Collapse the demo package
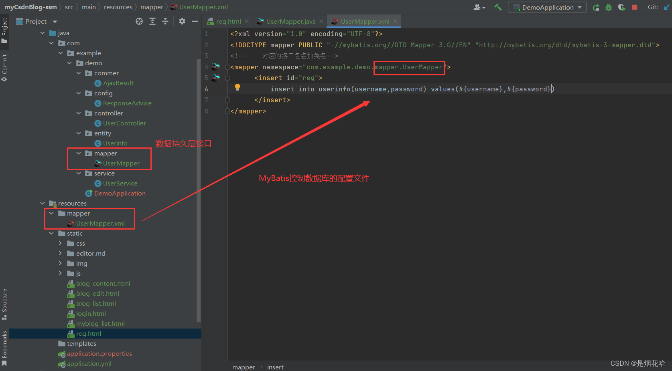Image resolution: width=672 pixels, height=371 pixels. [x=69, y=63]
